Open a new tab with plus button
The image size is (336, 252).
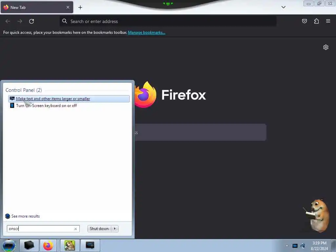(80, 8)
